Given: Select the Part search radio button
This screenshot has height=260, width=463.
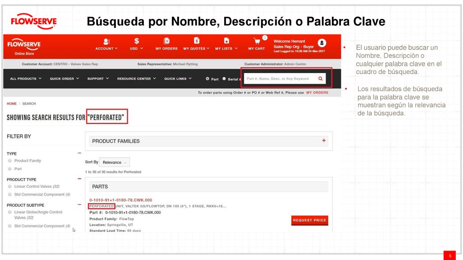Looking at the screenshot, I should pos(207,79).
